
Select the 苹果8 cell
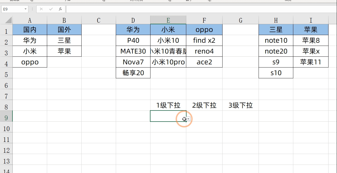311,40
